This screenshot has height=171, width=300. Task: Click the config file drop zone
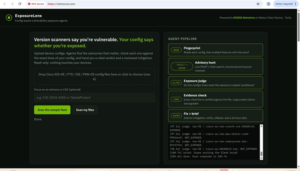coord(94,77)
